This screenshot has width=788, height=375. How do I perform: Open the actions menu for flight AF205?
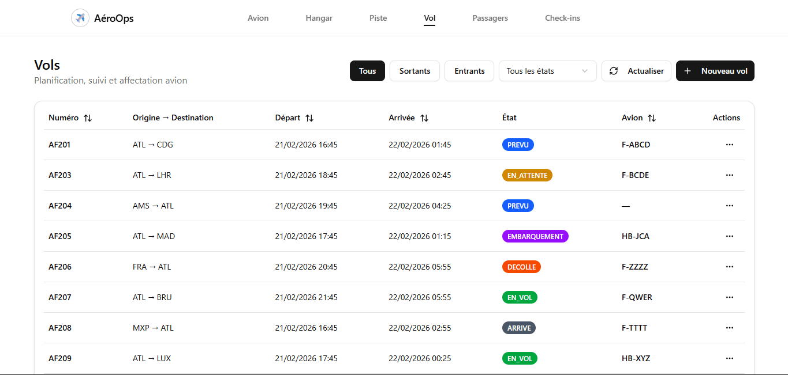pos(729,236)
